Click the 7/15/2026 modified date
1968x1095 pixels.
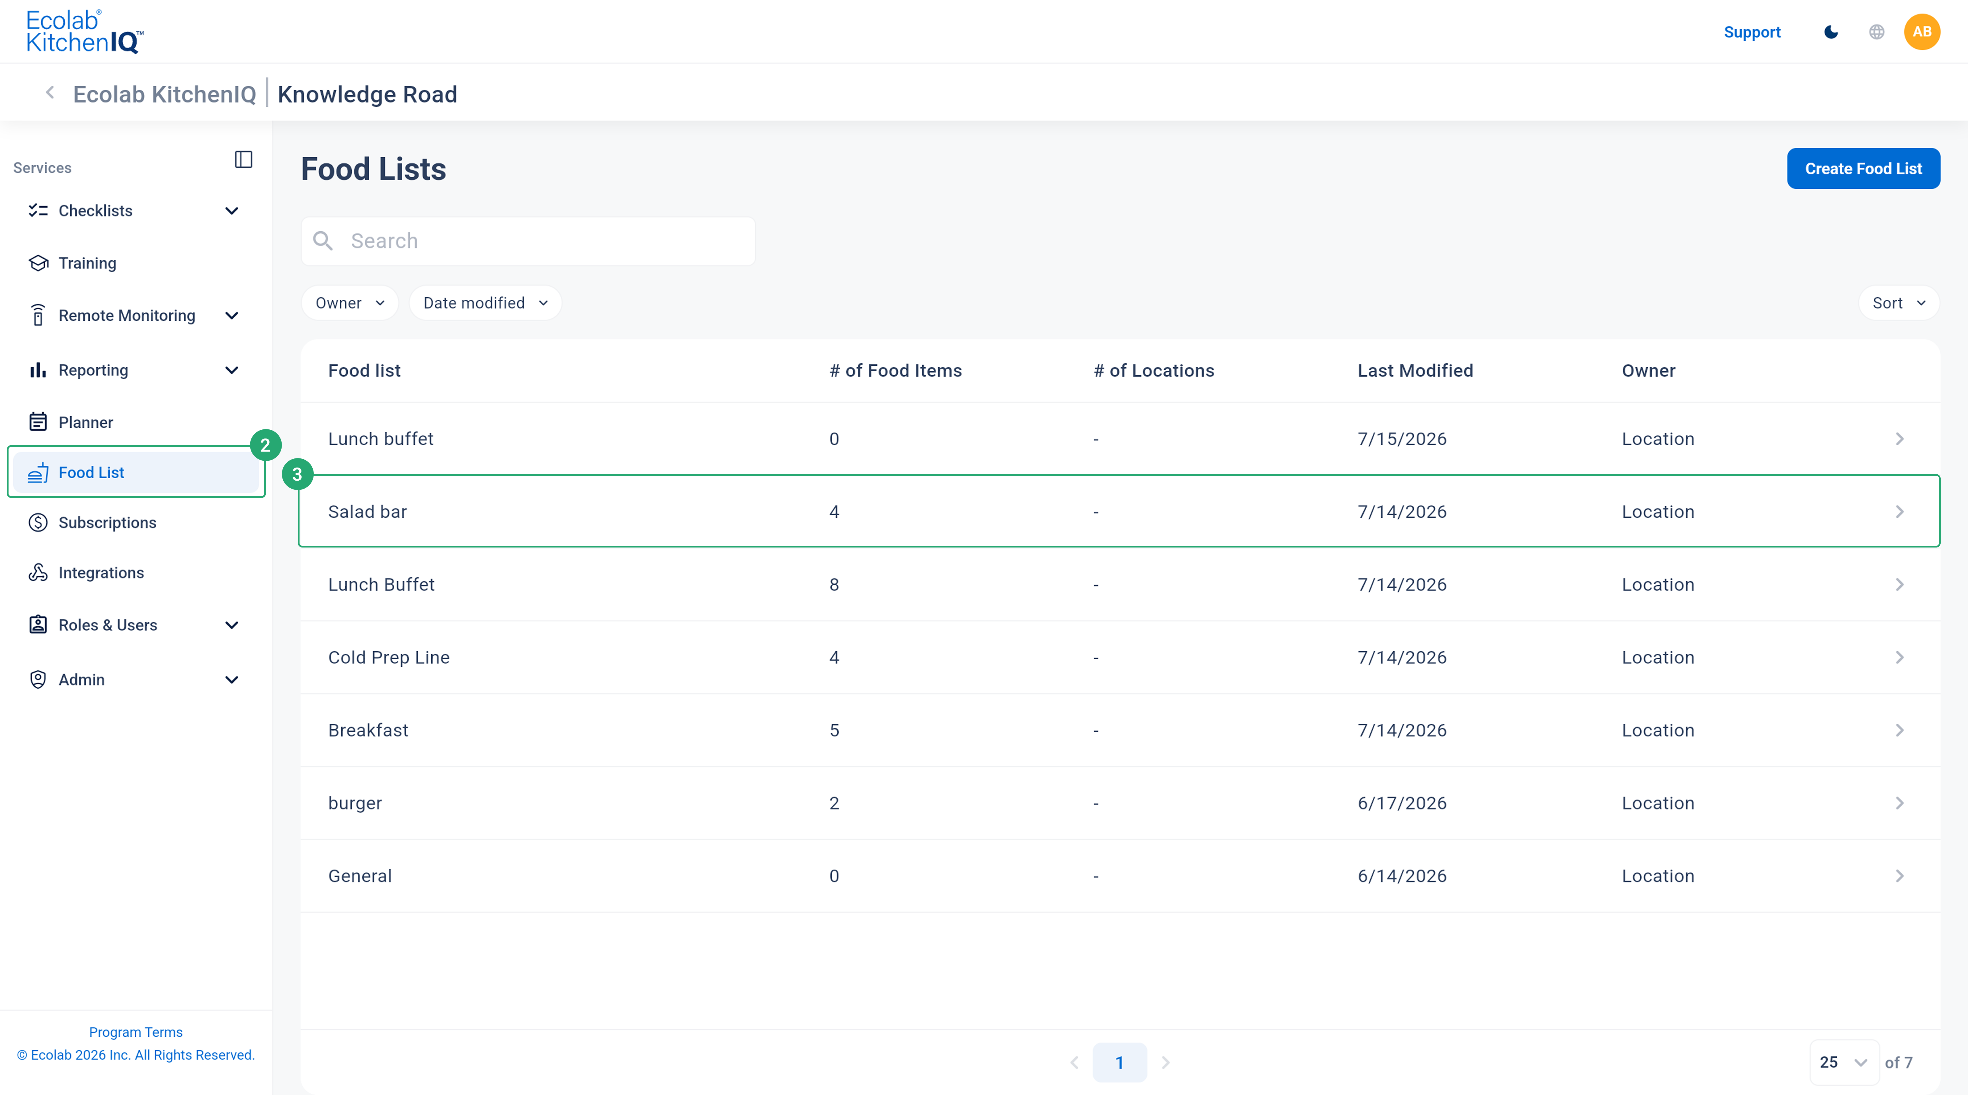[x=1402, y=439]
